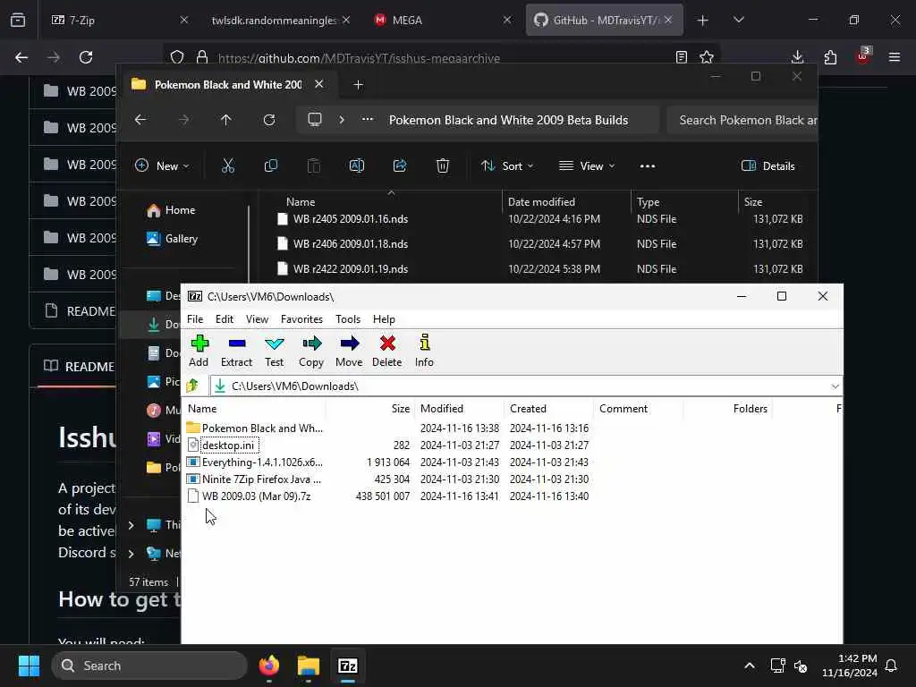
Task: Open the Sort dropdown in File Explorer
Action: coord(507,165)
